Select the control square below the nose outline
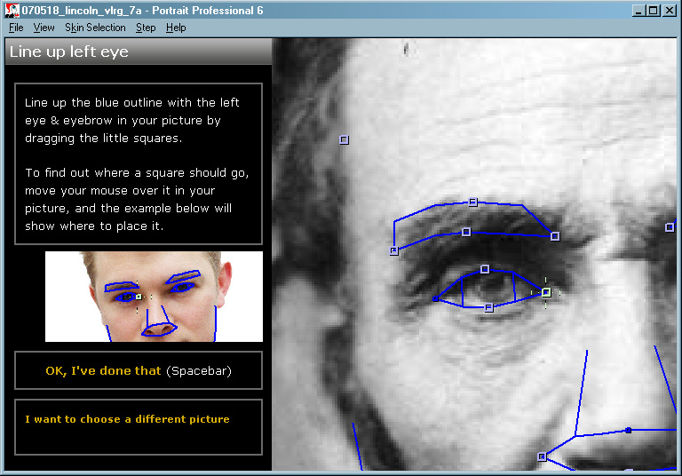Viewport: 682px width, 476px height. [542, 456]
